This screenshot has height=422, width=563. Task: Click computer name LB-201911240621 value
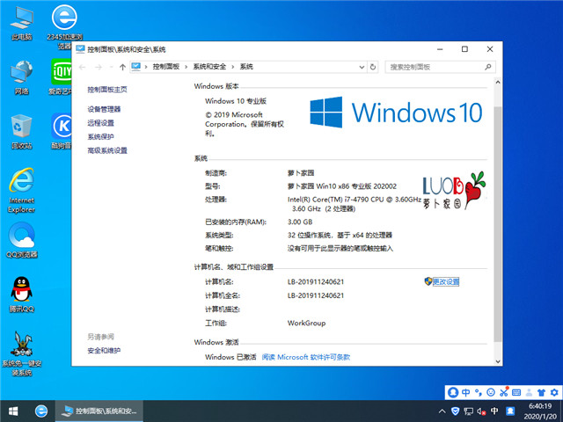pyautogui.click(x=316, y=282)
